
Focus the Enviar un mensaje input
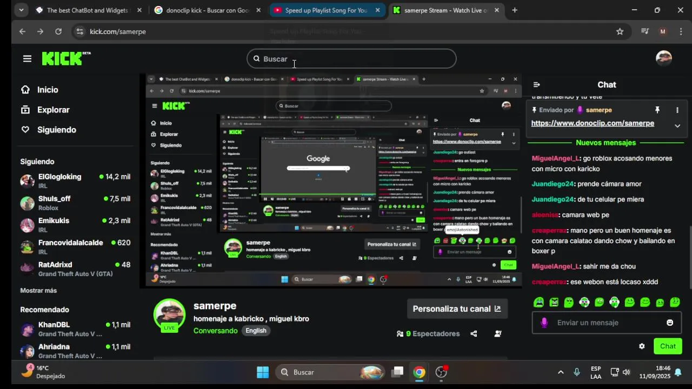click(x=607, y=323)
